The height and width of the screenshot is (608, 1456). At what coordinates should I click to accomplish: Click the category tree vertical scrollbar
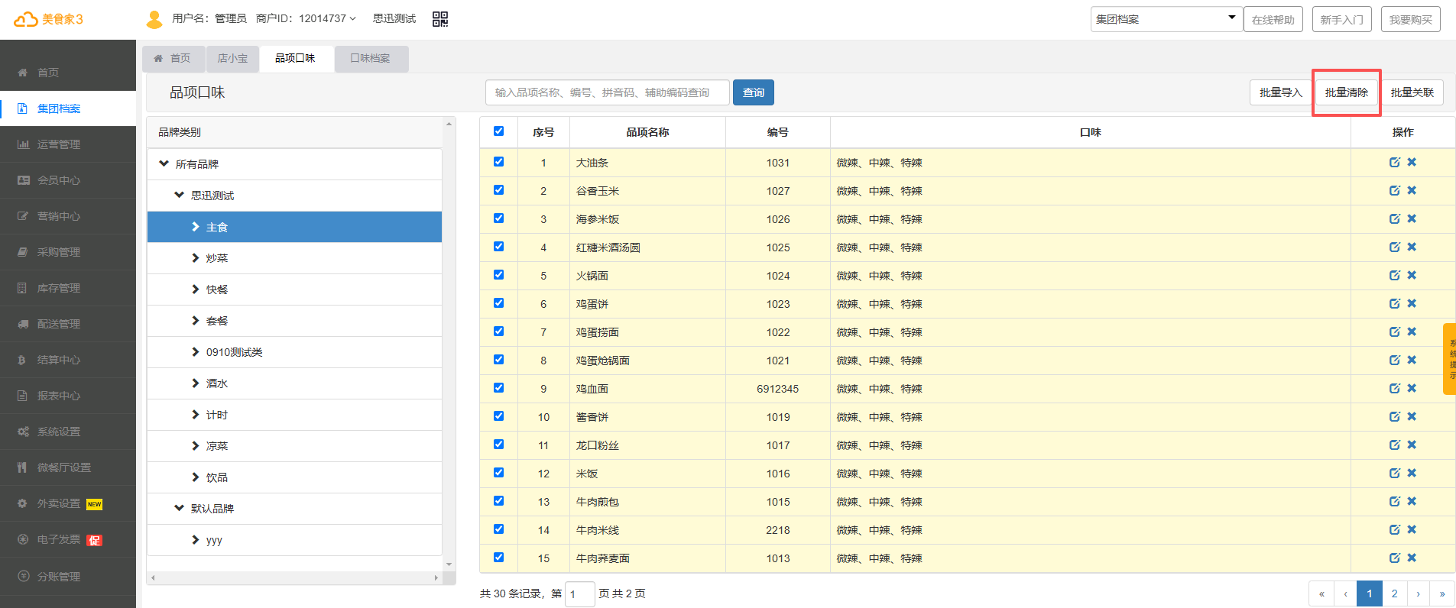pyautogui.click(x=449, y=344)
